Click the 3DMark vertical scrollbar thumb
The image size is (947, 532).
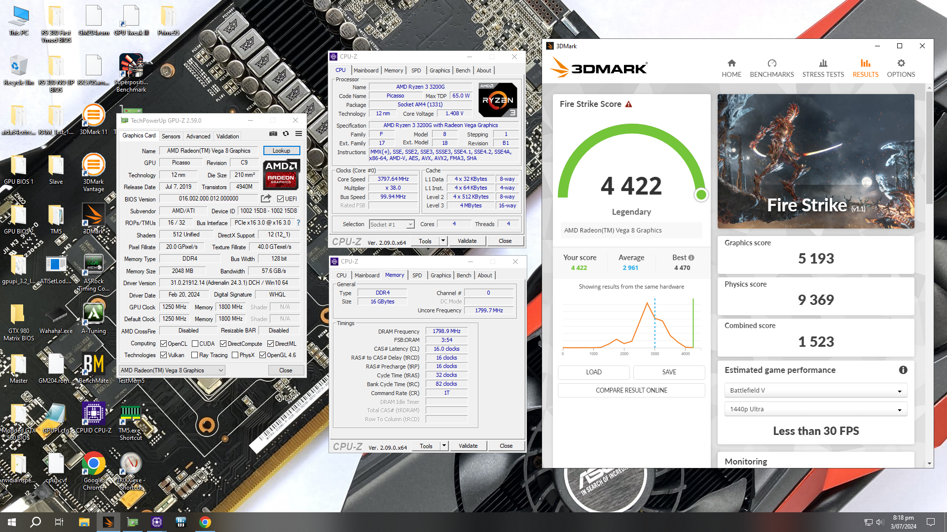(x=929, y=148)
